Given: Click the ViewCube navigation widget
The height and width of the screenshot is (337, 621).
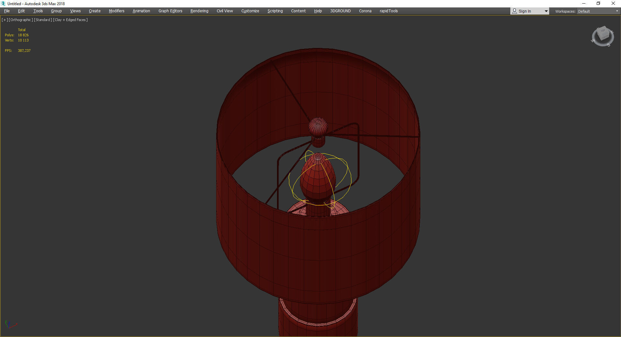Looking at the screenshot, I should coord(603,36).
